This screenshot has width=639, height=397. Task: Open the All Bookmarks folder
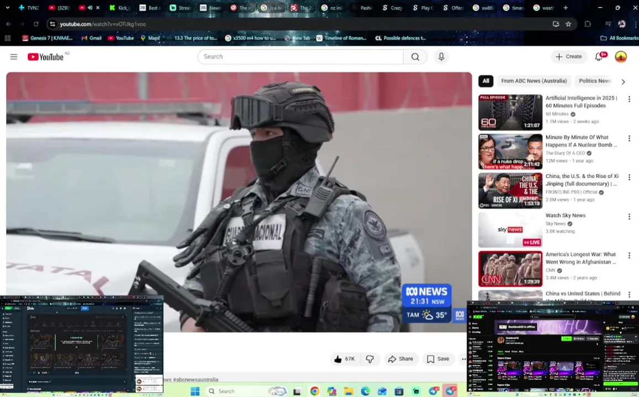pos(620,38)
